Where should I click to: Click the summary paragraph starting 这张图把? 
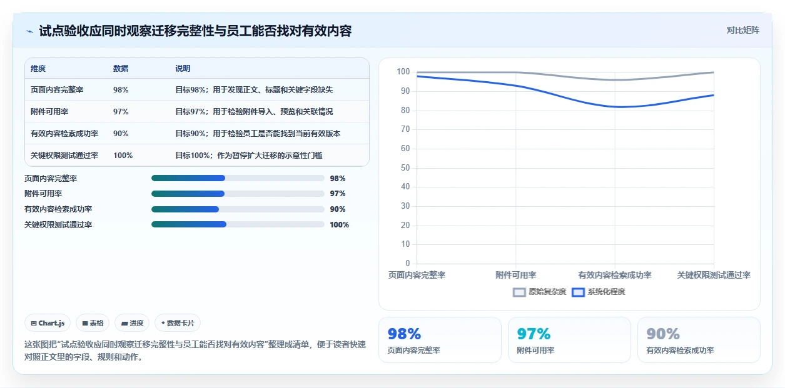(x=195, y=351)
